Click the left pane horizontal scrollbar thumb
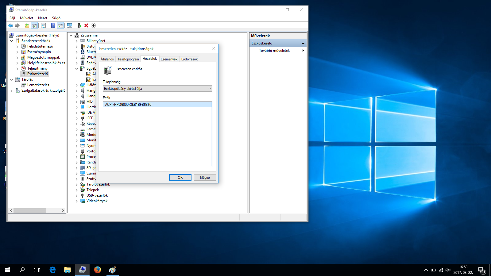Viewport: 491px width, 276px height. (30, 211)
